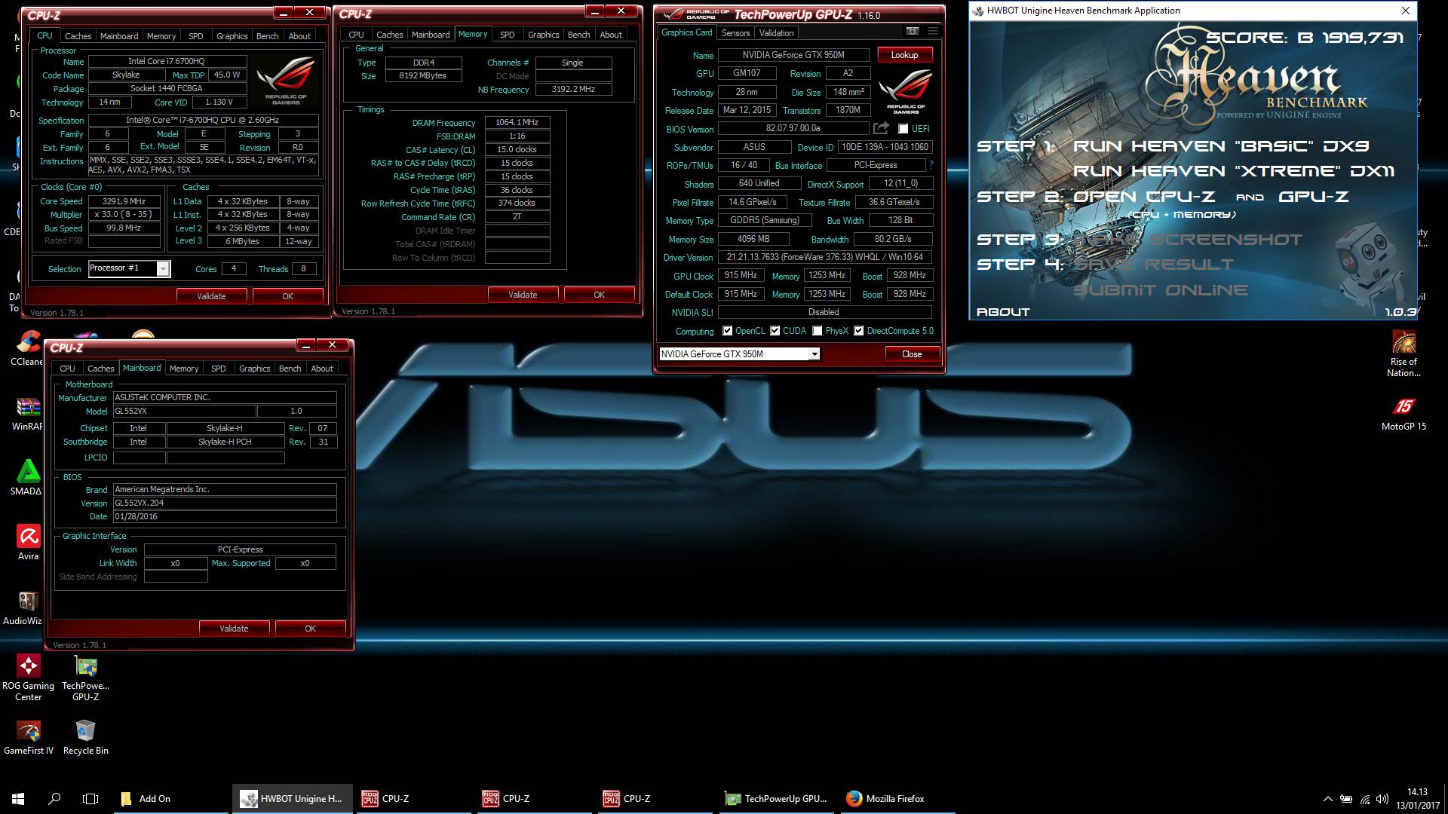Screen dimensions: 1448x814
Task: Open the Add On folder taskbar item
Action: 170,798
